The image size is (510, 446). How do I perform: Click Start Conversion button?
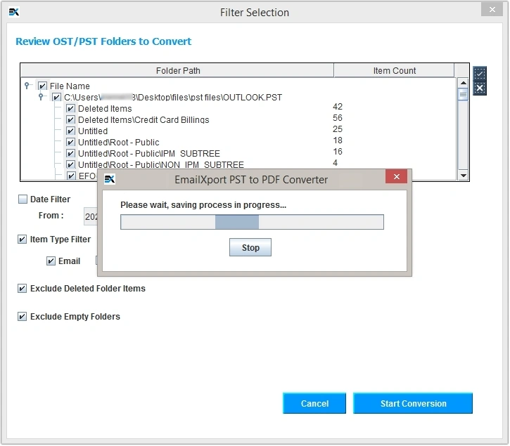tap(413, 403)
